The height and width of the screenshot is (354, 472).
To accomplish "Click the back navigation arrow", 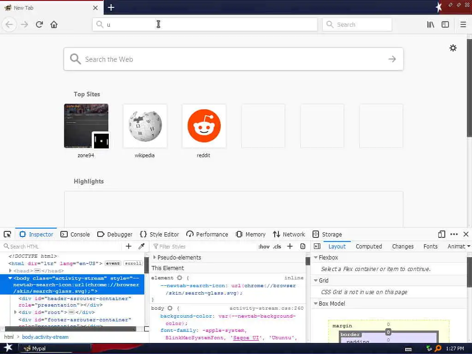I will (9, 24).
